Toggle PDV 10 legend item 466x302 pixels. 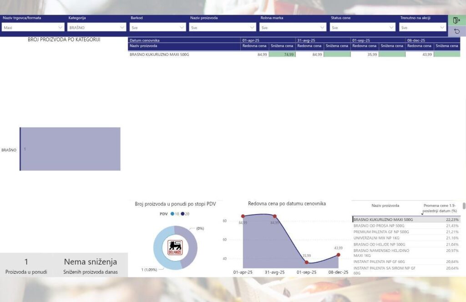[173, 214]
